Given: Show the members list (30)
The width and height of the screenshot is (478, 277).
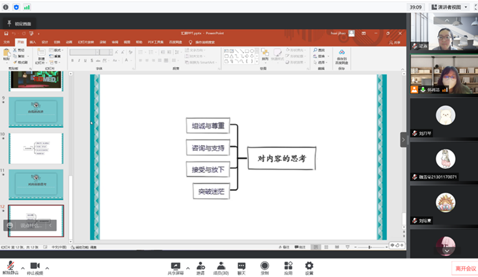Looking at the screenshot, I should click(221, 266).
